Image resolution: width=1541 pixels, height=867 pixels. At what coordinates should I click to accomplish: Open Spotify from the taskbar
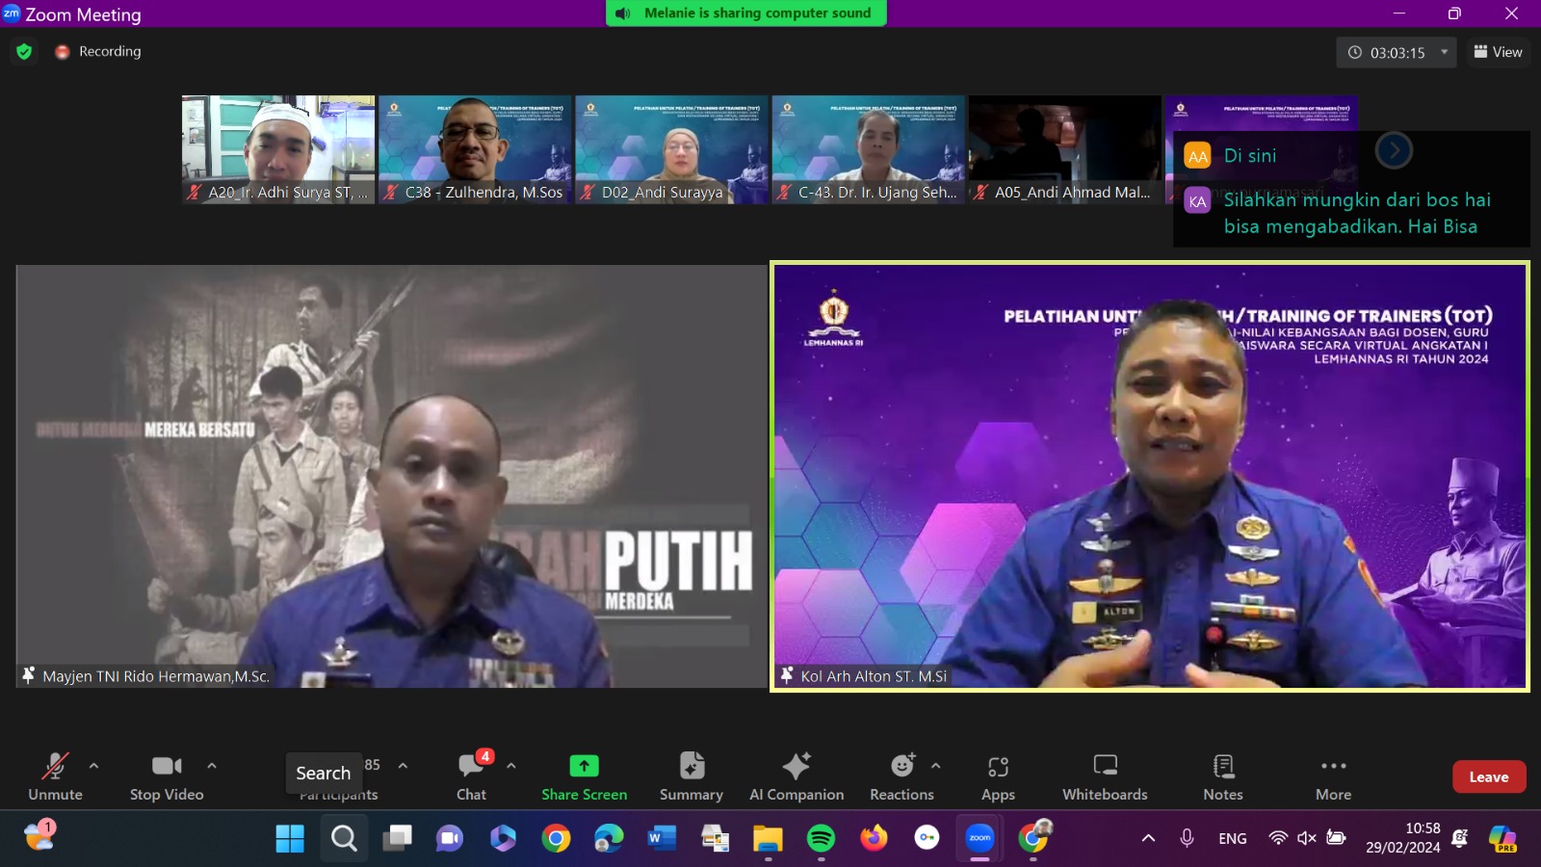821,838
